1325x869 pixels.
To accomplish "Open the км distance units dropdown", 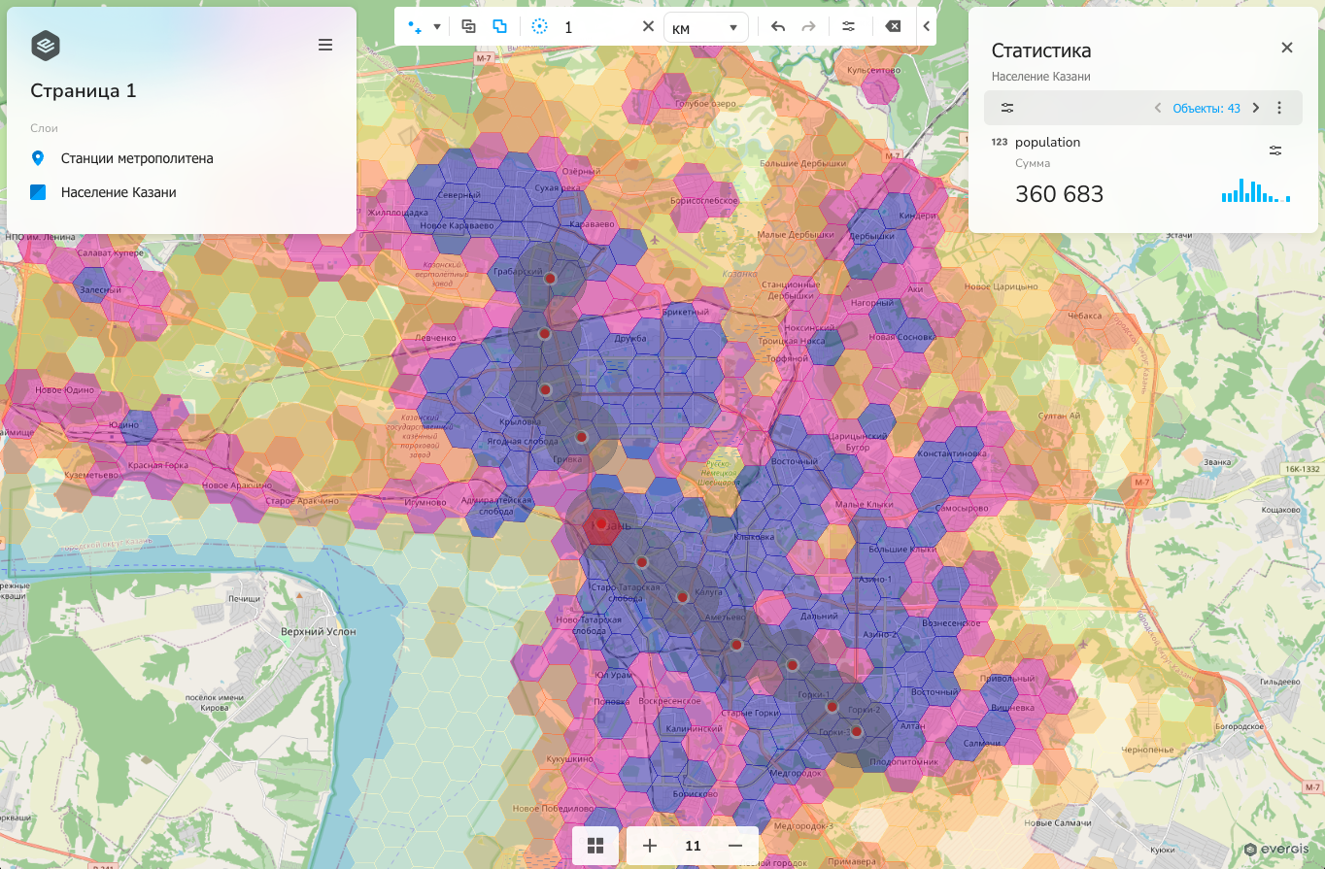I will click(705, 28).
